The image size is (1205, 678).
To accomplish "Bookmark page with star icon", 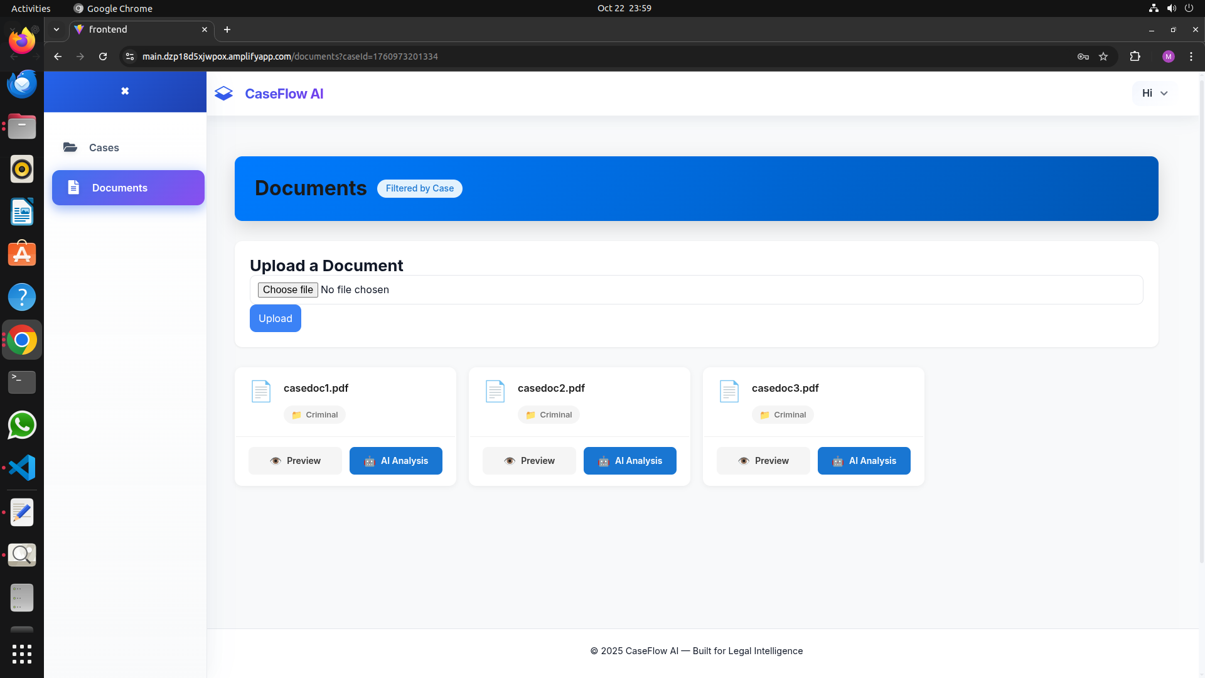I will tap(1103, 56).
